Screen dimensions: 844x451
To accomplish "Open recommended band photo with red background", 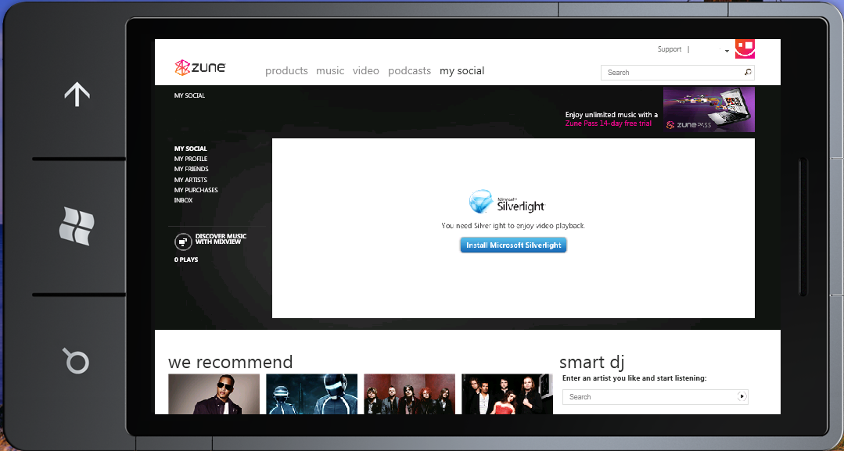I will tap(410, 394).
